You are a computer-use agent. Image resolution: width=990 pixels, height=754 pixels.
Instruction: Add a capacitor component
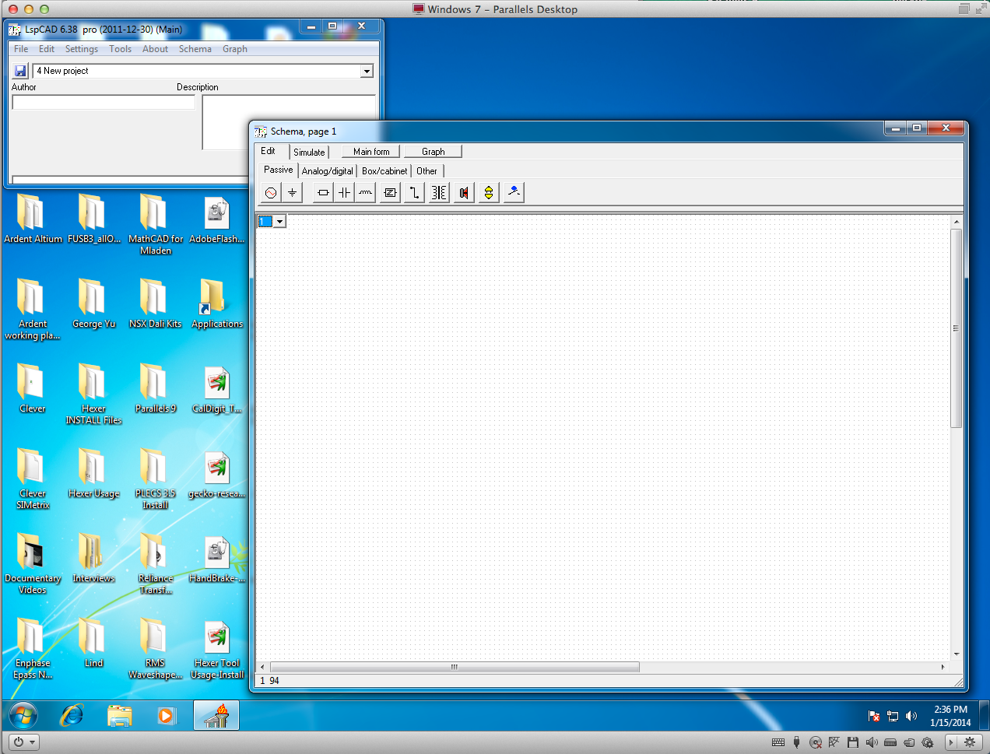(344, 192)
